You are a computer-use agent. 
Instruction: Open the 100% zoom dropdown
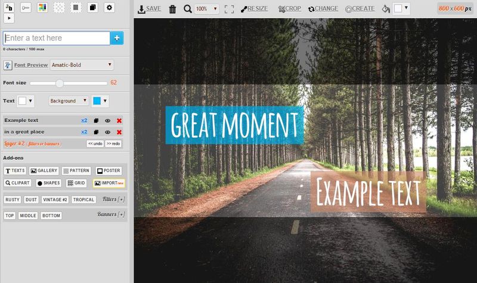[207, 9]
